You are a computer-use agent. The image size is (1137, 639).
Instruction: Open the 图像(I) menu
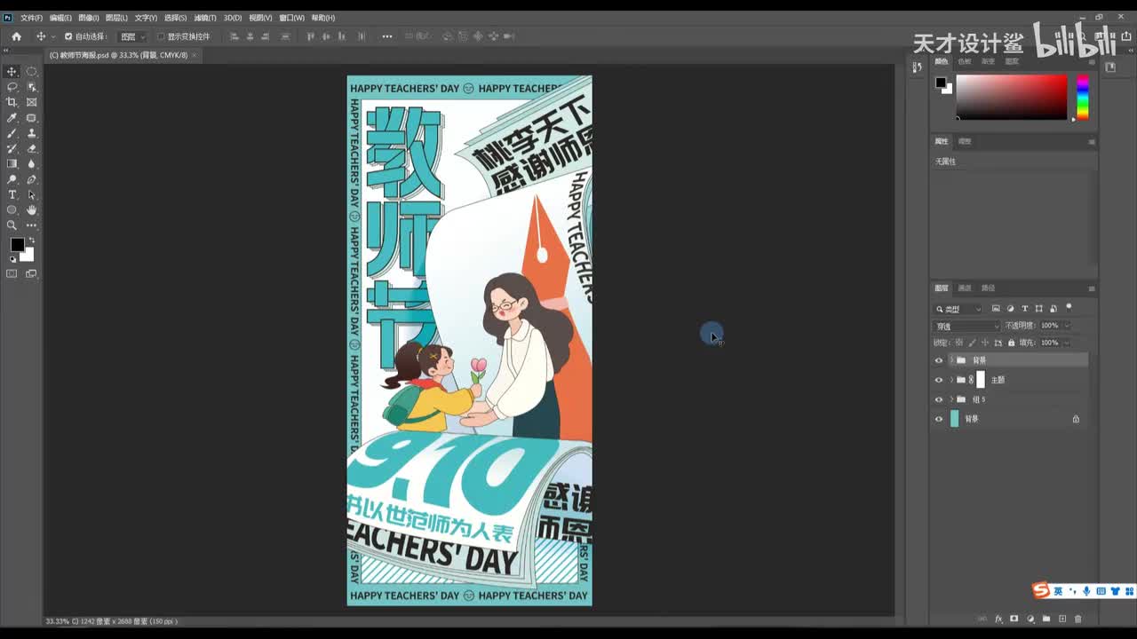pos(89,18)
